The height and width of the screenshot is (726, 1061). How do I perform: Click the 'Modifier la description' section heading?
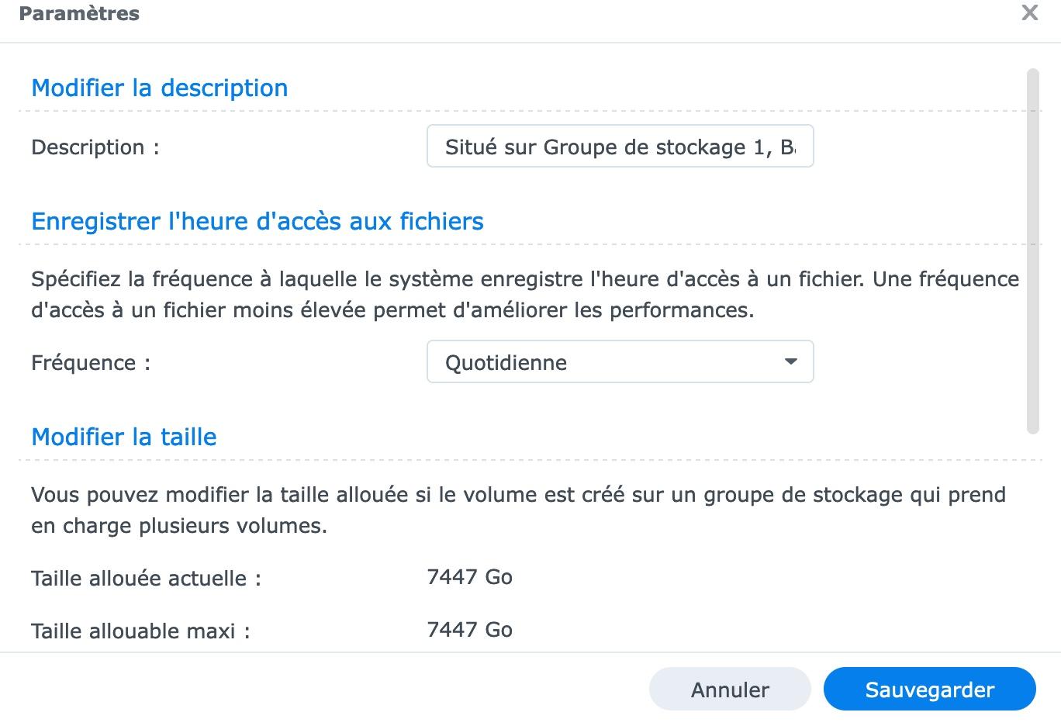[x=159, y=88]
